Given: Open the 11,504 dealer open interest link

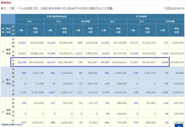Looking at the screenshot, I should click(105, 43).
